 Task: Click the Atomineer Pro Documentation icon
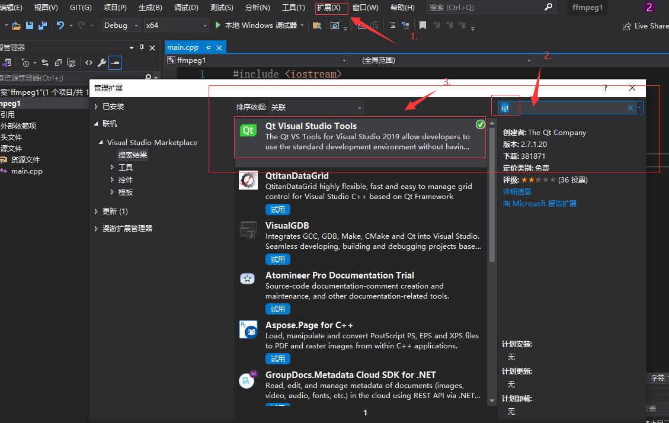tap(248, 279)
